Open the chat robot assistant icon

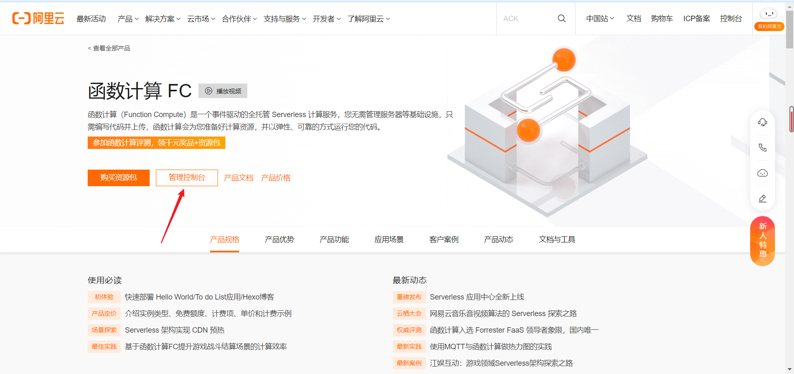coord(763,173)
